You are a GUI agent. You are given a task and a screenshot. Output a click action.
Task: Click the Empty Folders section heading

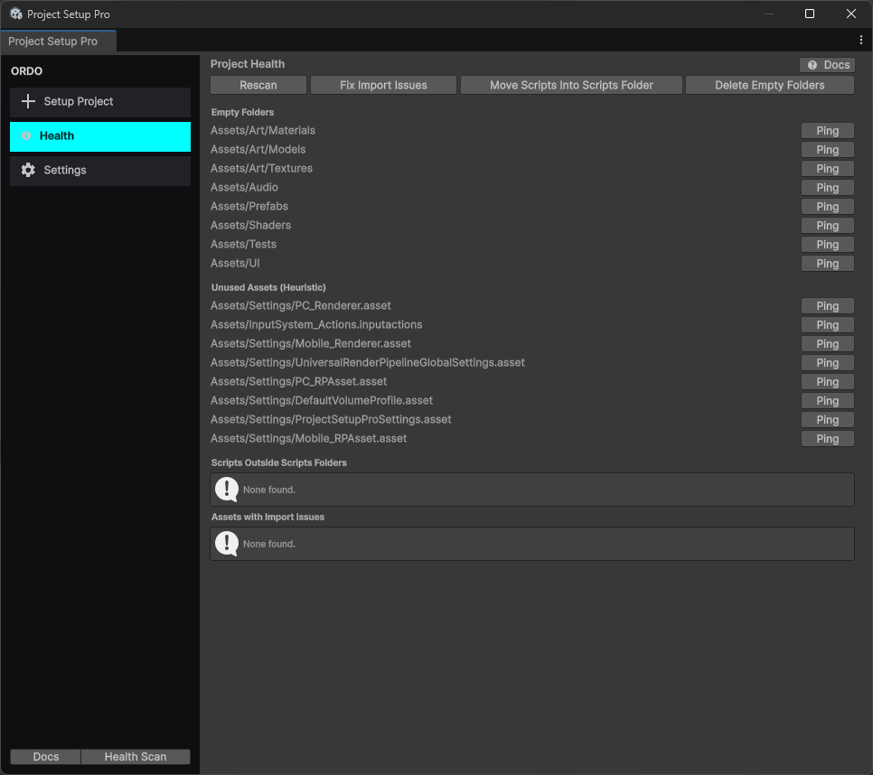pos(242,112)
